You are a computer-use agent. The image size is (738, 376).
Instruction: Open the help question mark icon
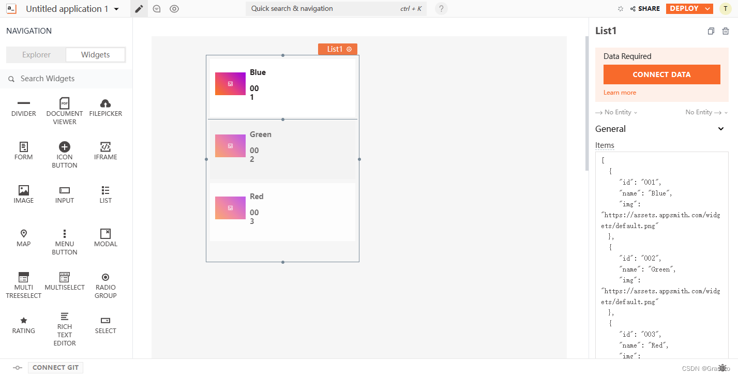click(x=441, y=9)
